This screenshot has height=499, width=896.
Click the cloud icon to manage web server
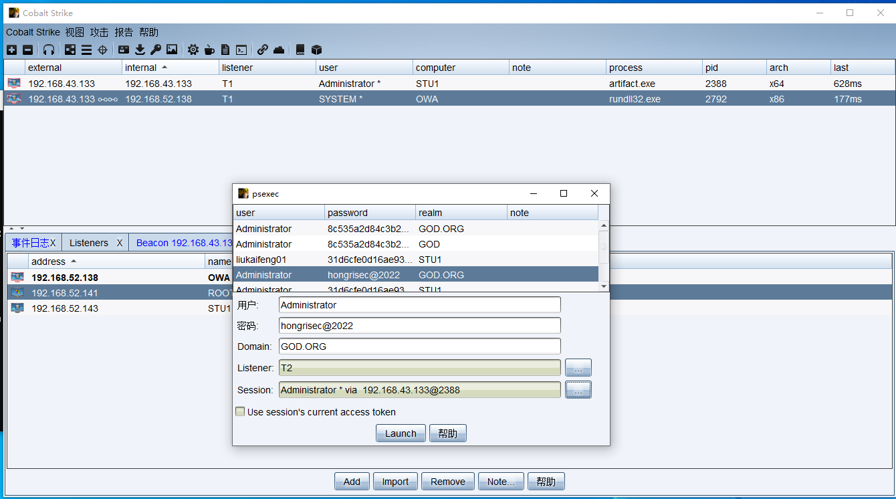point(279,49)
